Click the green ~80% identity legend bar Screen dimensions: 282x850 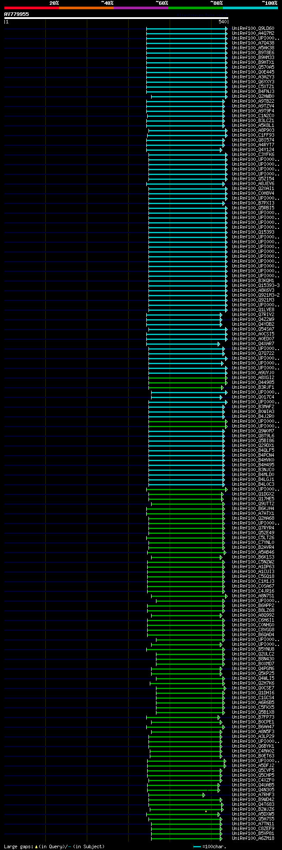[x=195, y=8]
